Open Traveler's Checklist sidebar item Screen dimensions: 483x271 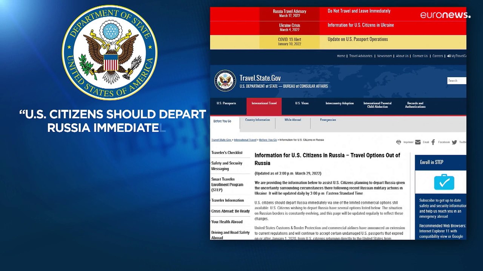[227, 153]
